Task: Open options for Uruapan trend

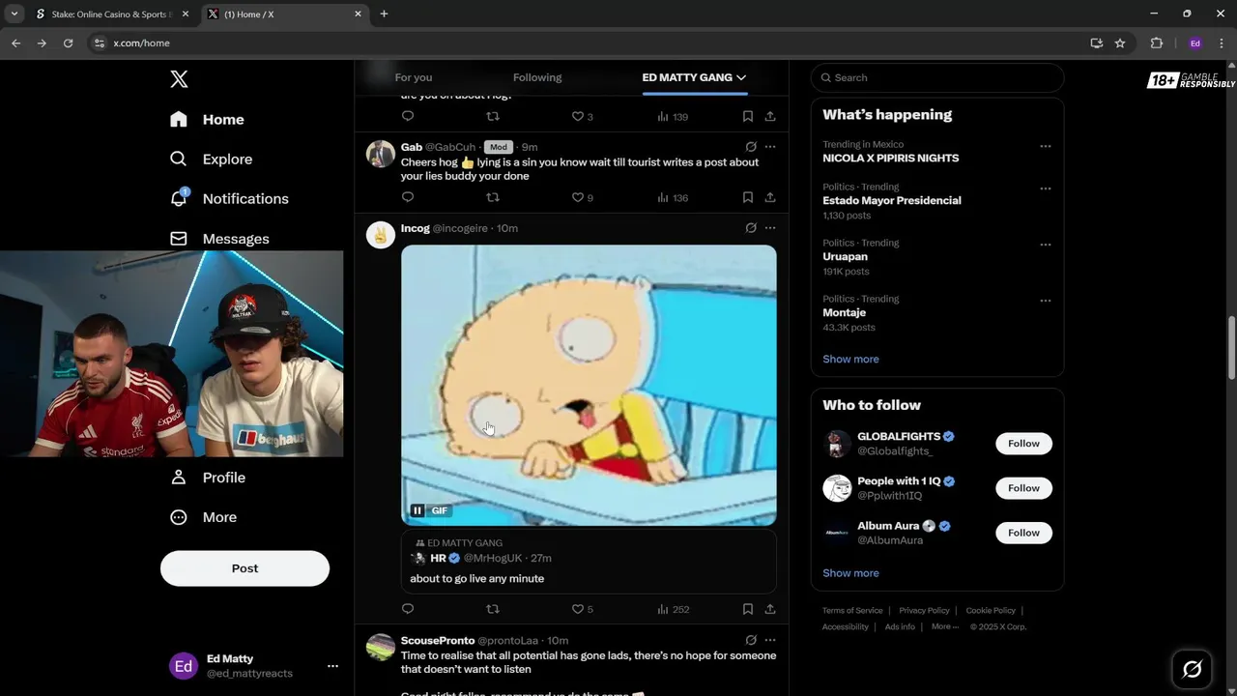Action: [x=1045, y=246]
